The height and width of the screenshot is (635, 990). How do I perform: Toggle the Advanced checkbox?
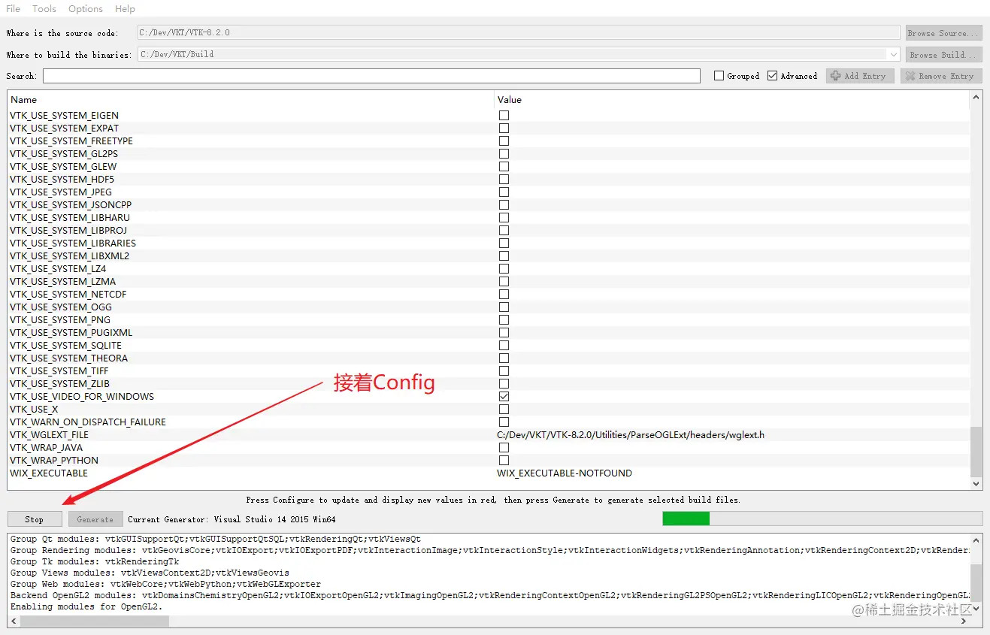click(772, 76)
